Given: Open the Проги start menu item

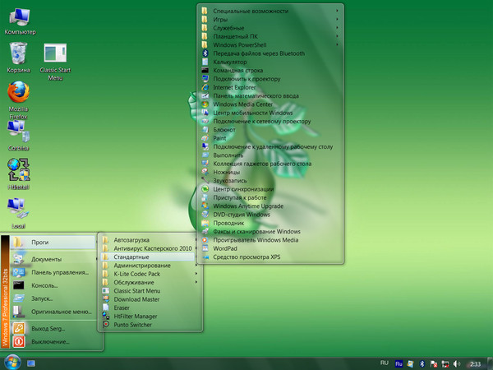Looking at the screenshot, I should pos(53,243).
